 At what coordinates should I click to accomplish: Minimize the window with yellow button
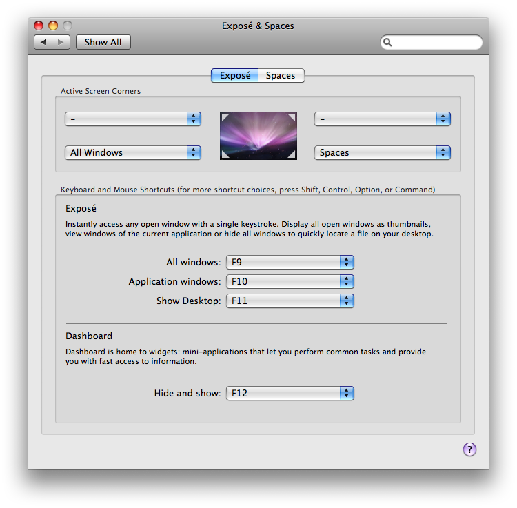coord(53,26)
